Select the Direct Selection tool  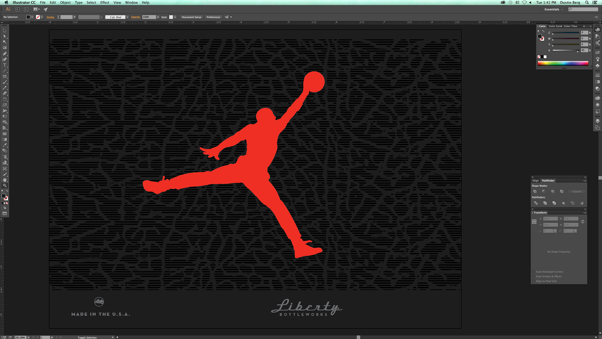5,36
